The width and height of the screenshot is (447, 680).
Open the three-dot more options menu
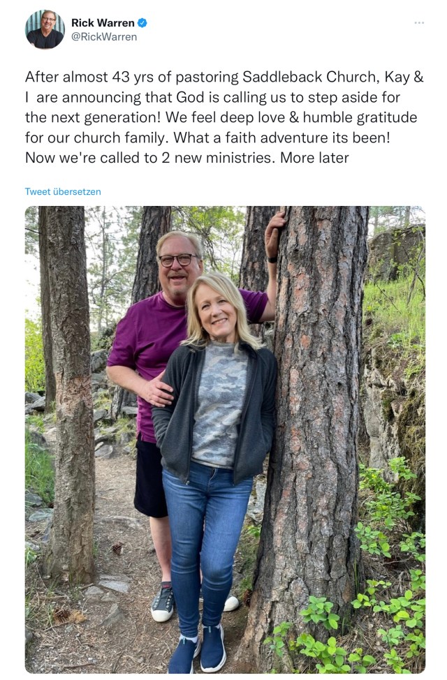click(418, 23)
